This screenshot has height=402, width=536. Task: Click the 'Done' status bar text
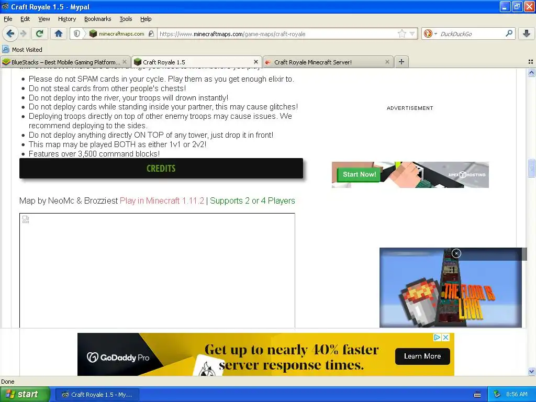tap(7, 382)
